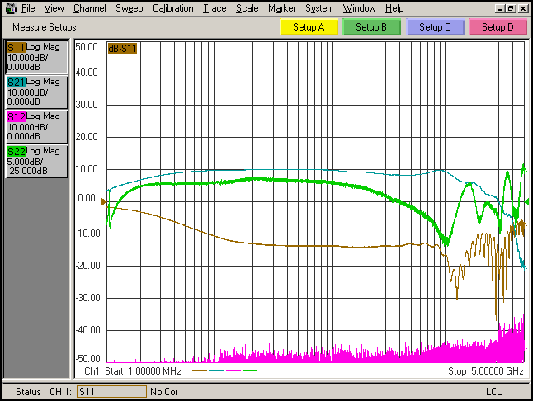Image resolution: width=533 pixels, height=401 pixels.
Task: Select the S11 Log Mag trace panel
Action: [x=36, y=57]
